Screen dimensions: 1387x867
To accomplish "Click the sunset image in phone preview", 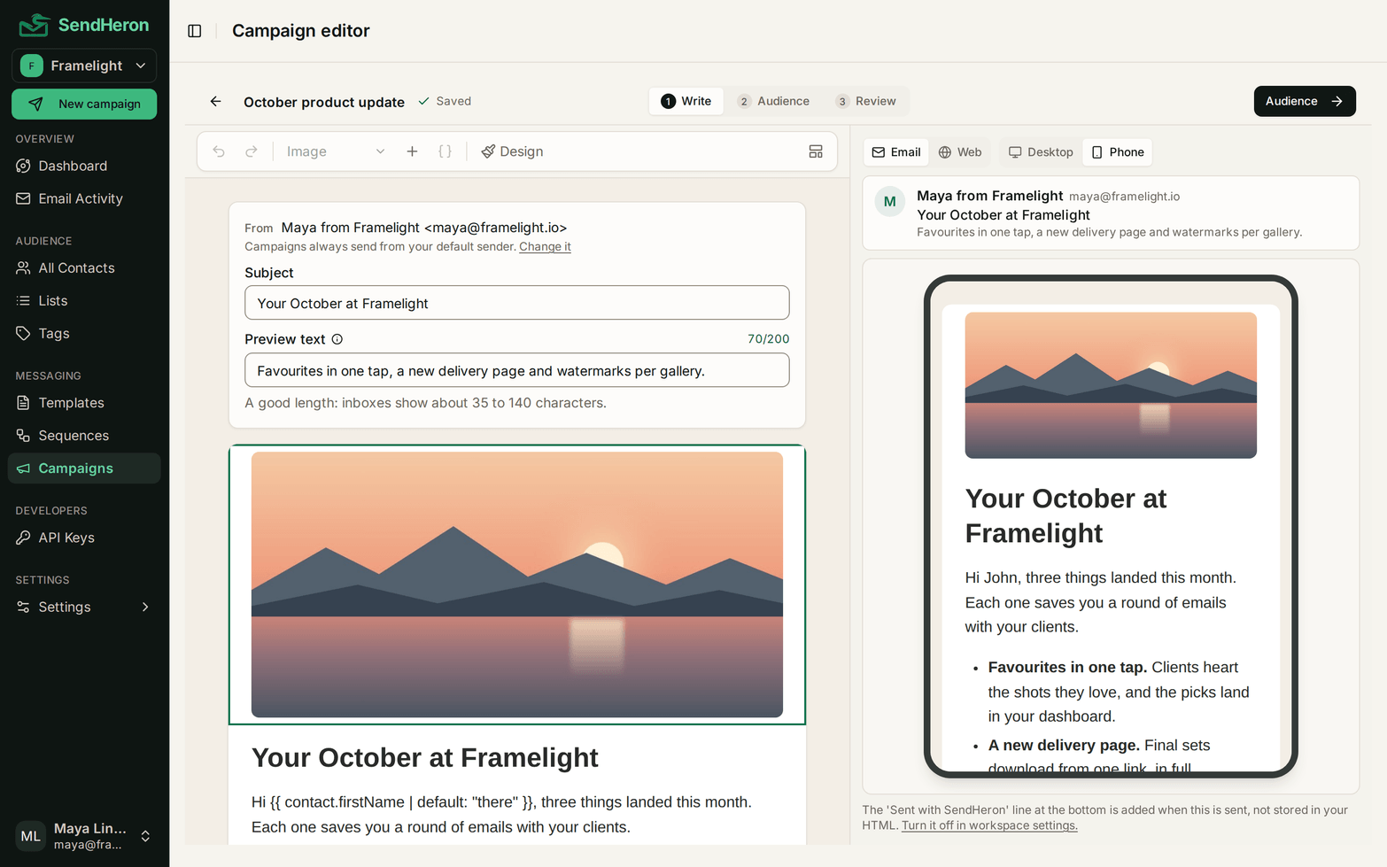I will (x=1111, y=385).
